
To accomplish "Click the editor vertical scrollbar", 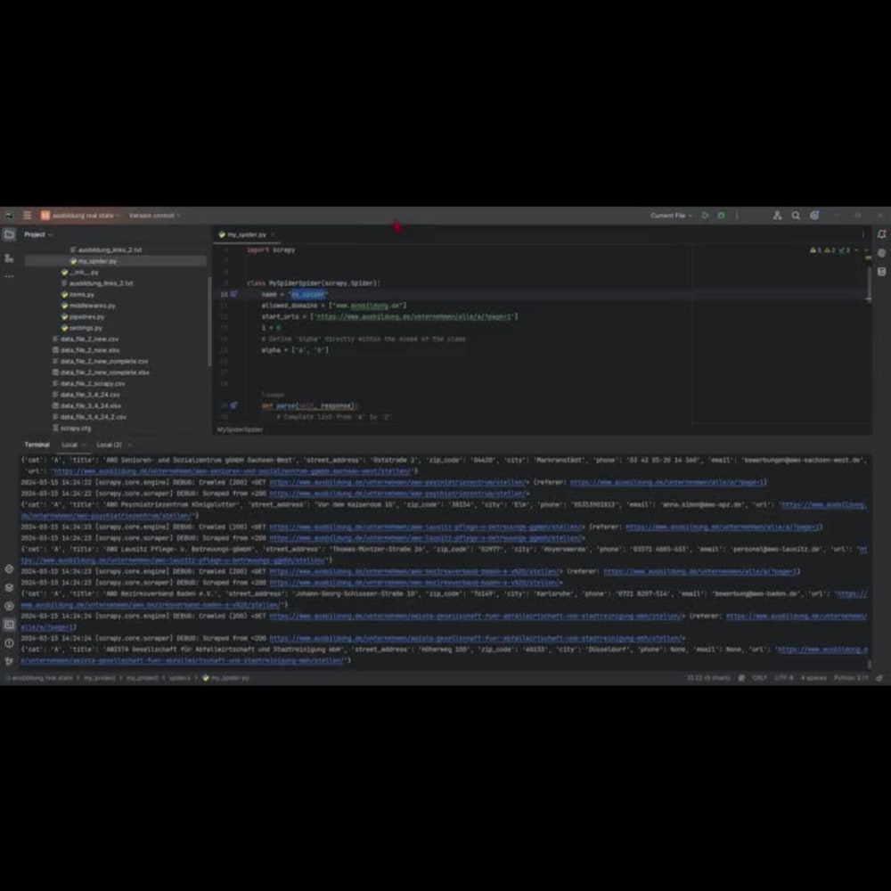I will pos(868,284).
